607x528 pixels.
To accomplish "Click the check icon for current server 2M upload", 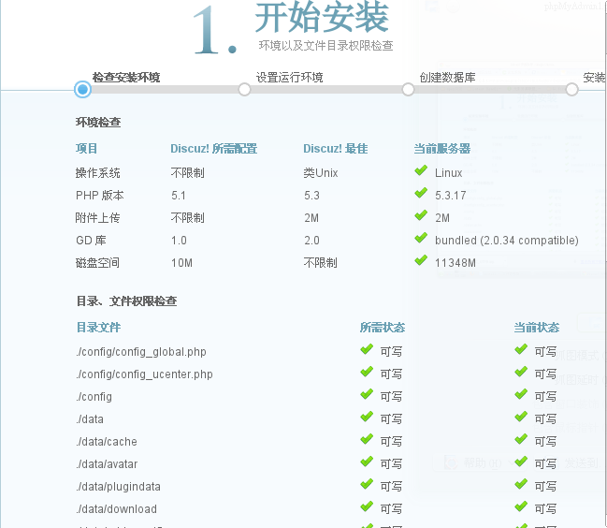I will [421, 215].
